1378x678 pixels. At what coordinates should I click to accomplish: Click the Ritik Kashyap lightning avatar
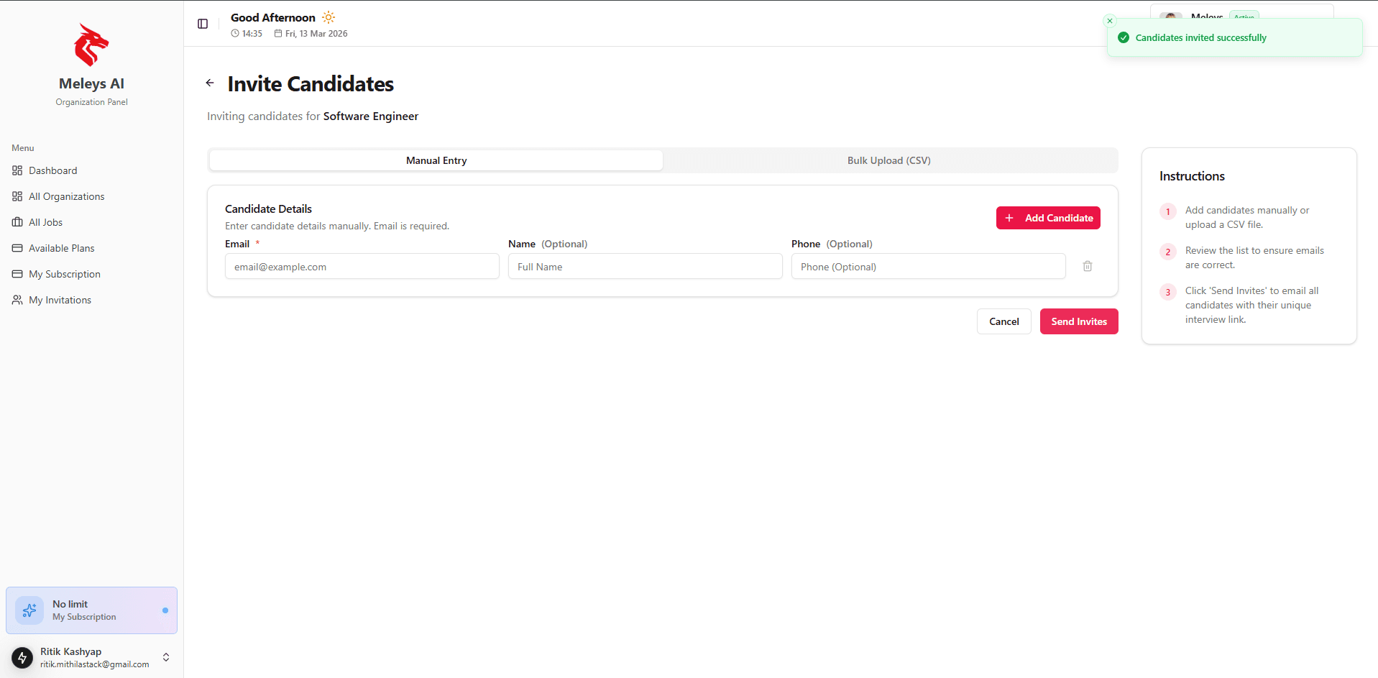tap(22, 657)
